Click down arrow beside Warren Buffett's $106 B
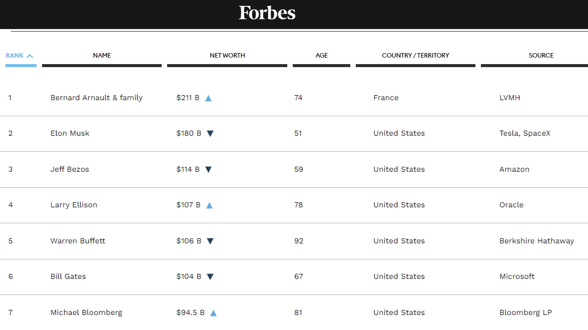This screenshot has width=588, height=330. pos(210,241)
